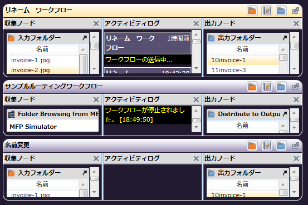
Task: Expand 出力フォルダー arrow in 名前変更 workflow
Action: pyautogui.click(x=285, y=173)
